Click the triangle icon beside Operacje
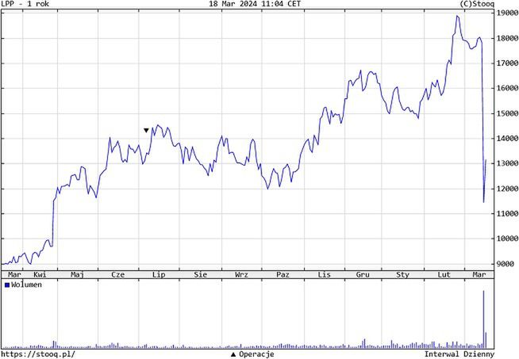Screen dimensions: 519x359 click(x=233, y=354)
